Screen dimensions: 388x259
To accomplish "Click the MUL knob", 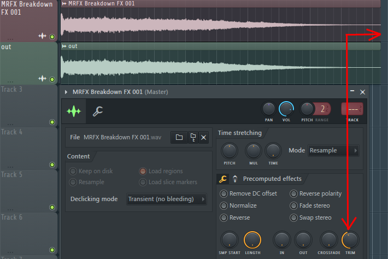I will [x=254, y=151].
